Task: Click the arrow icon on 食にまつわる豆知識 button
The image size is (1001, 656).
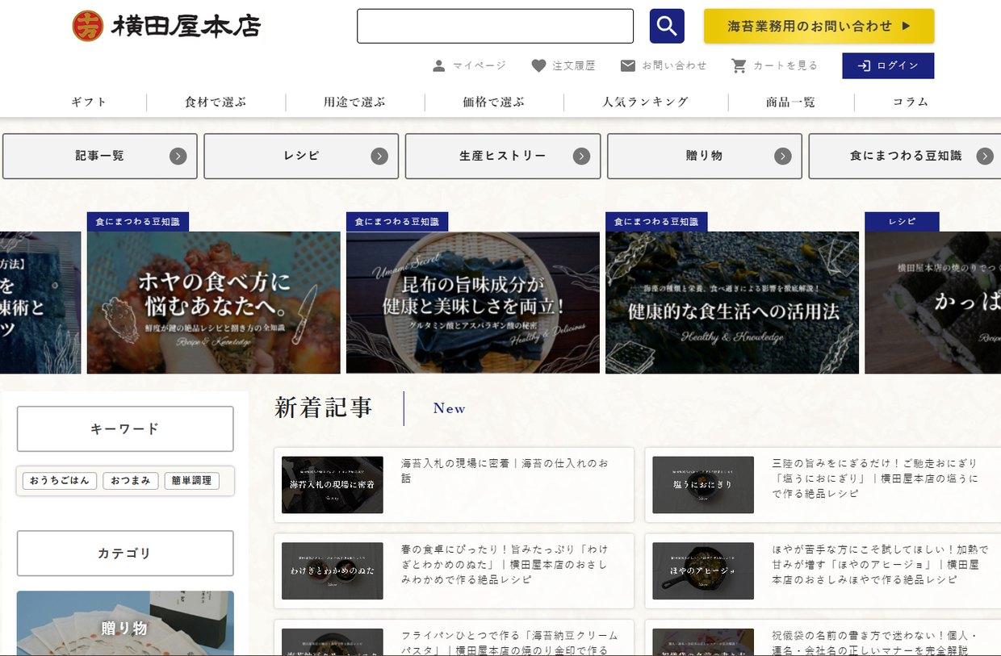Action: [x=985, y=157]
